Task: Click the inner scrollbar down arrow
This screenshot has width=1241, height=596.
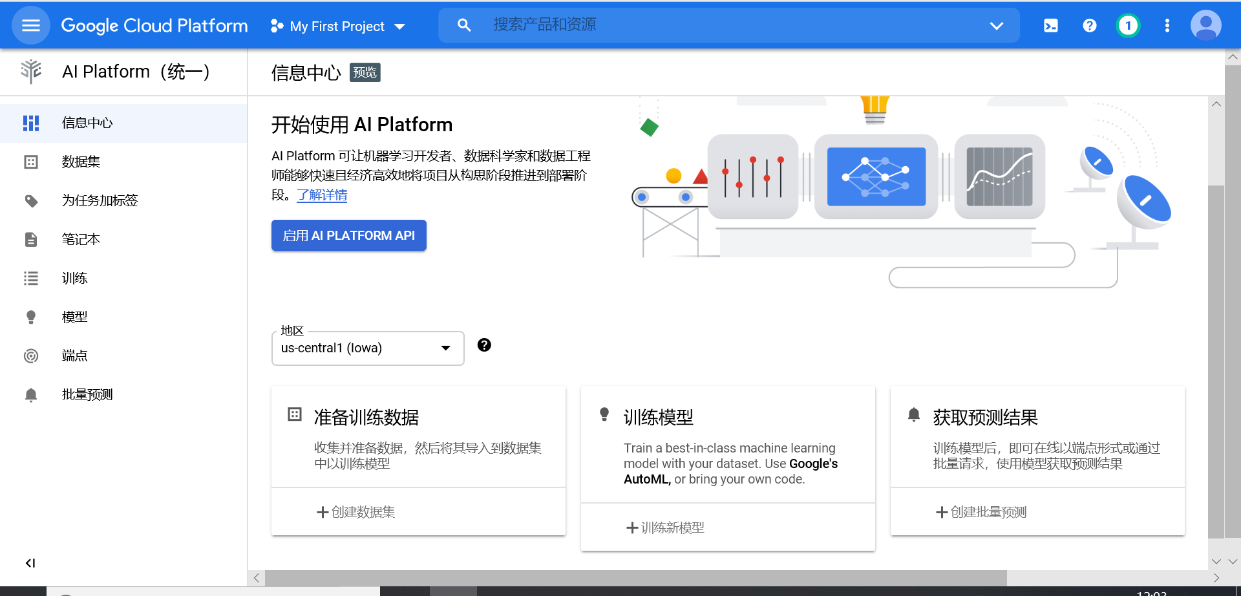Action: [1216, 562]
